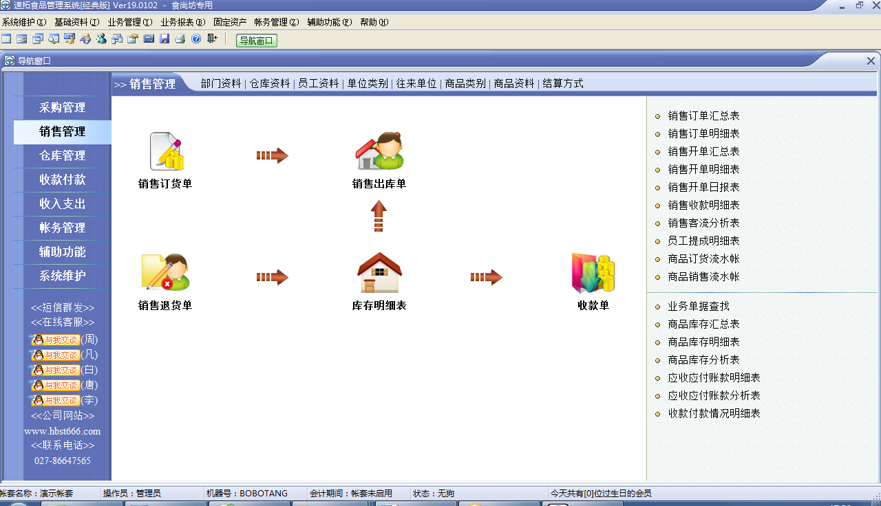This screenshot has width=881, height=506.
Task: Open the 销售订单汇总表 report entry
Action: coord(703,115)
